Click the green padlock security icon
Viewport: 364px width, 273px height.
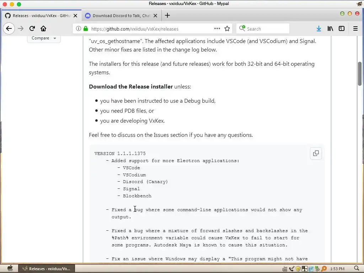(86, 28)
